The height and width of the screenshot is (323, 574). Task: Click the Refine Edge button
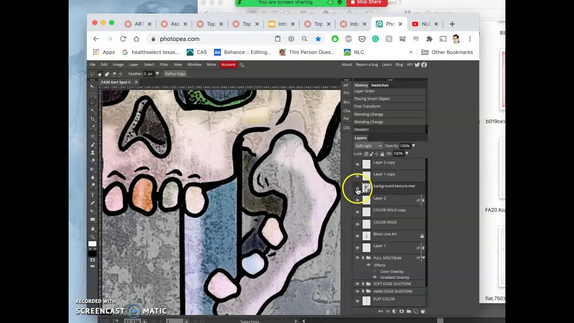click(175, 74)
